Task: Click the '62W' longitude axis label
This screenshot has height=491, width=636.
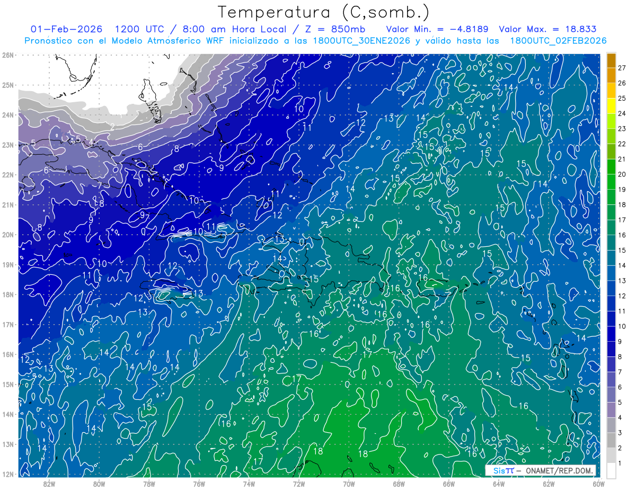Action: point(549,484)
